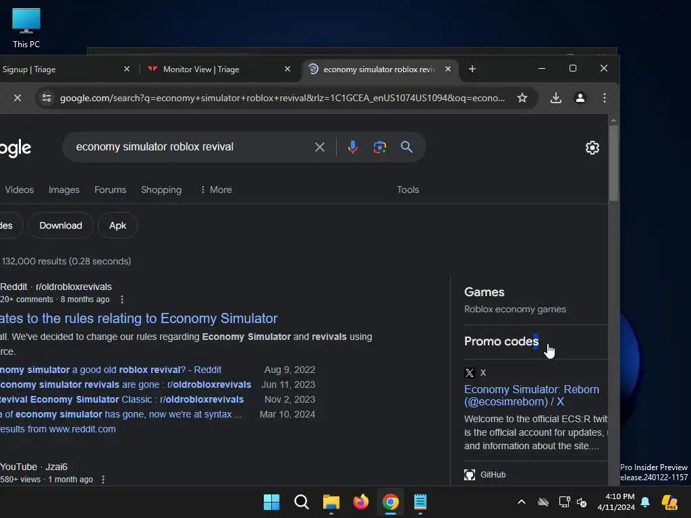Viewport: 691px width, 518px height.
Task: Switch to Forums results
Action: point(110,190)
